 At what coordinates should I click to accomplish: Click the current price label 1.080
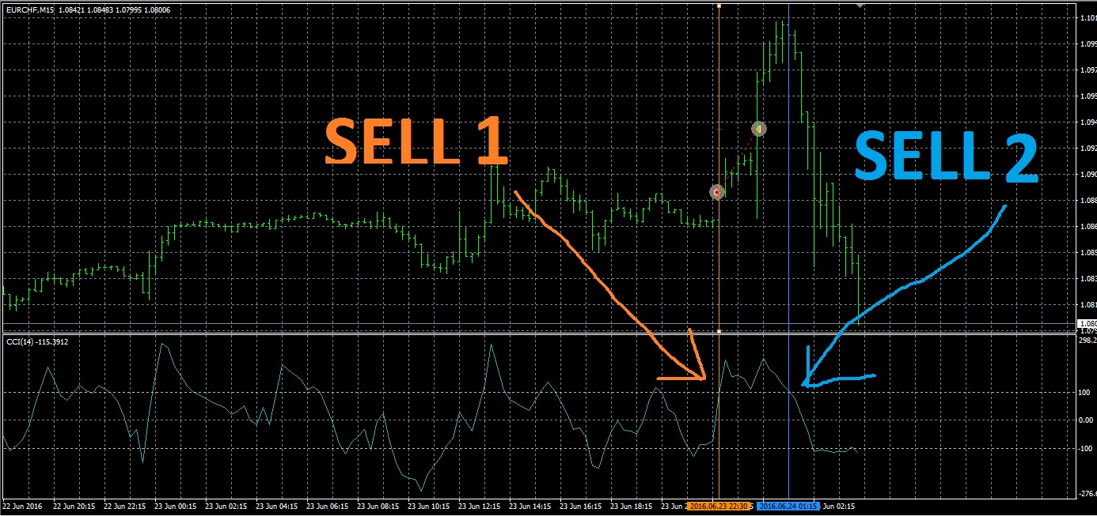coord(1087,323)
